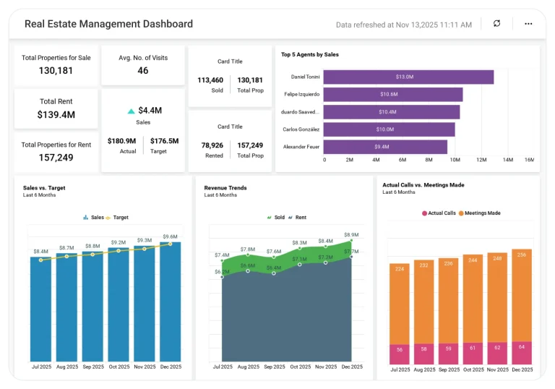Click the $176.5M Target value

point(164,141)
